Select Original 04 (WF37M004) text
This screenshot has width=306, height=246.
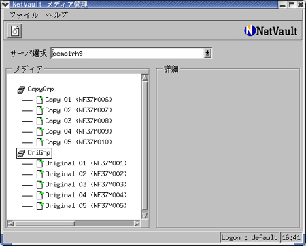pos(86,195)
